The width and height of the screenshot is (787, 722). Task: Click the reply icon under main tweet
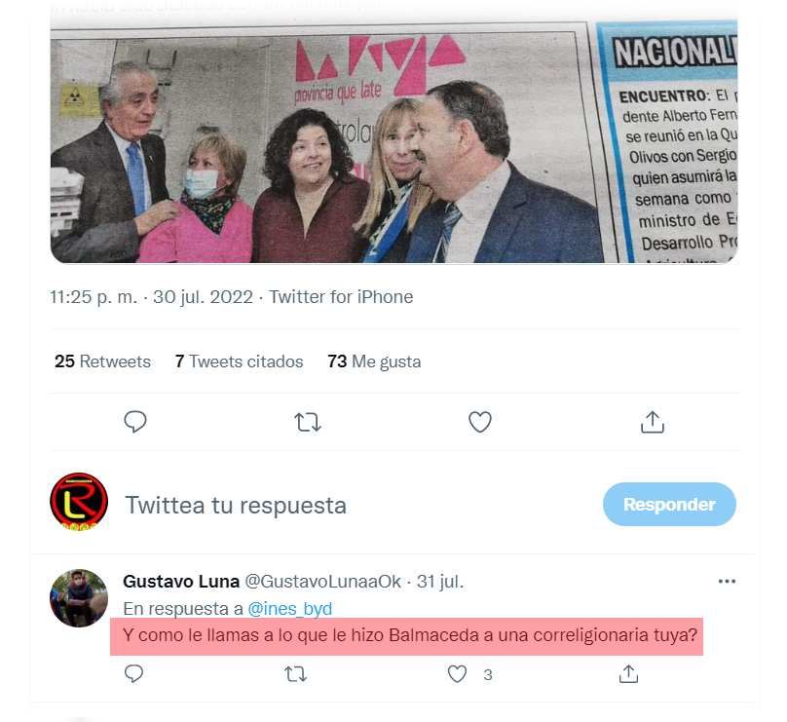pyautogui.click(x=135, y=422)
